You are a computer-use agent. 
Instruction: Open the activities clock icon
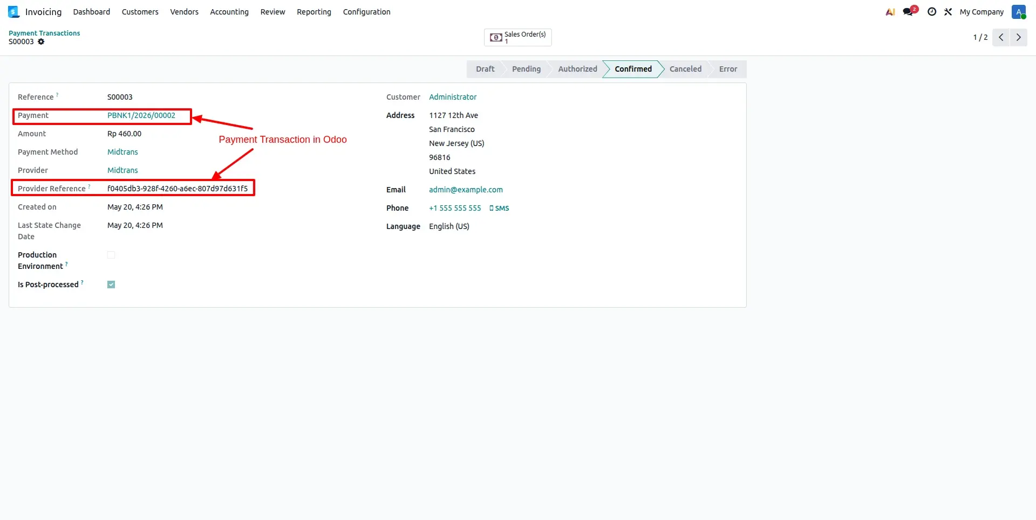(932, 12)
